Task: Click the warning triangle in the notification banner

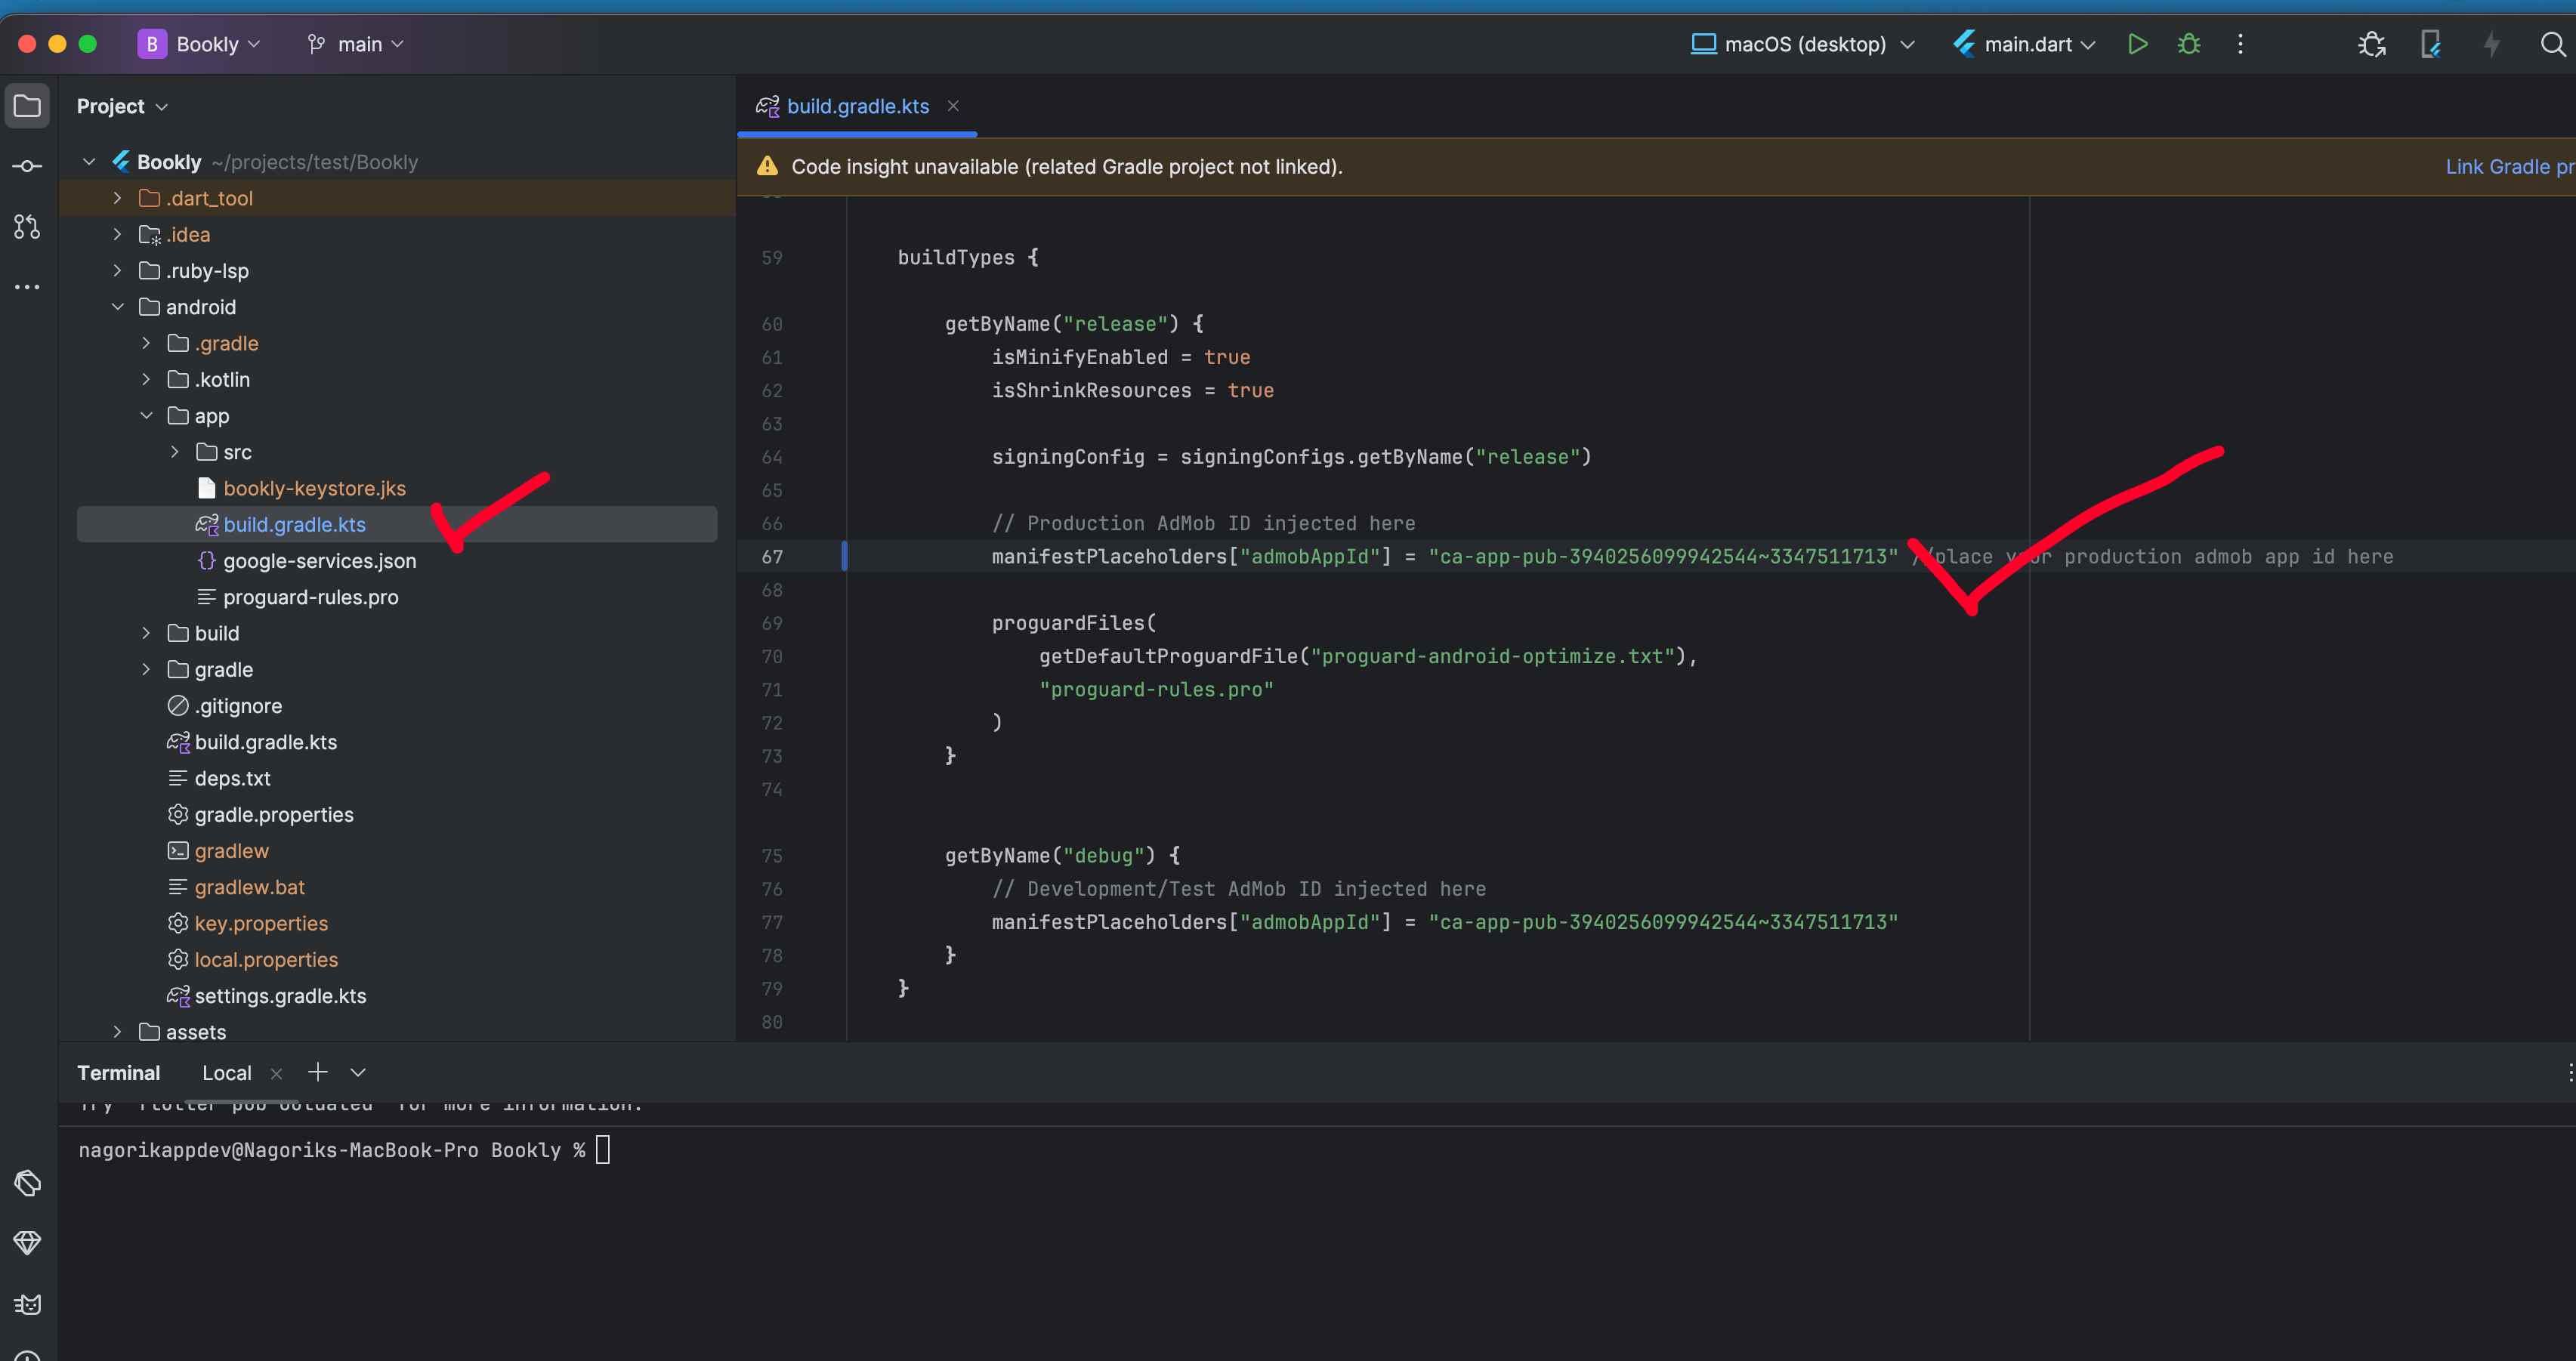Action: click(767, 166)
